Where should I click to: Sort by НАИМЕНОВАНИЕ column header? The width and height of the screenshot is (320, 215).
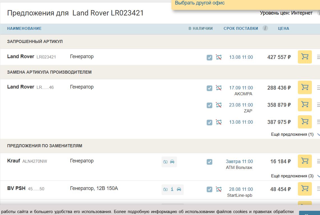(24, 28)
